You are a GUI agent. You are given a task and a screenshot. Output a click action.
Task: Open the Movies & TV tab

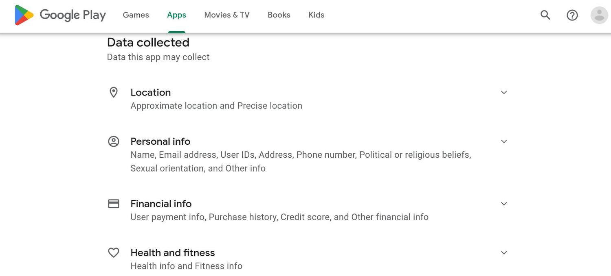[x=226, y=15]
